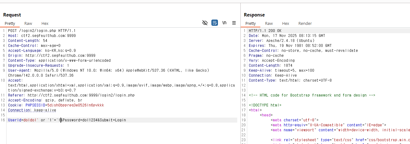The image size is (410, 144).
Task: Switch Response view to Hex tab
Action: coord(286,23)
